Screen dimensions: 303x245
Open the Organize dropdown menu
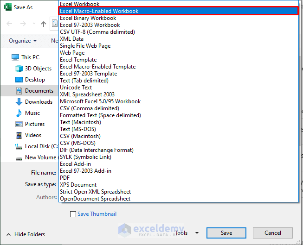[23, 41]
